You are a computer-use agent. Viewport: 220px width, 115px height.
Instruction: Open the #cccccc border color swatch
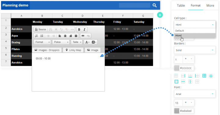tap(177, 68)
